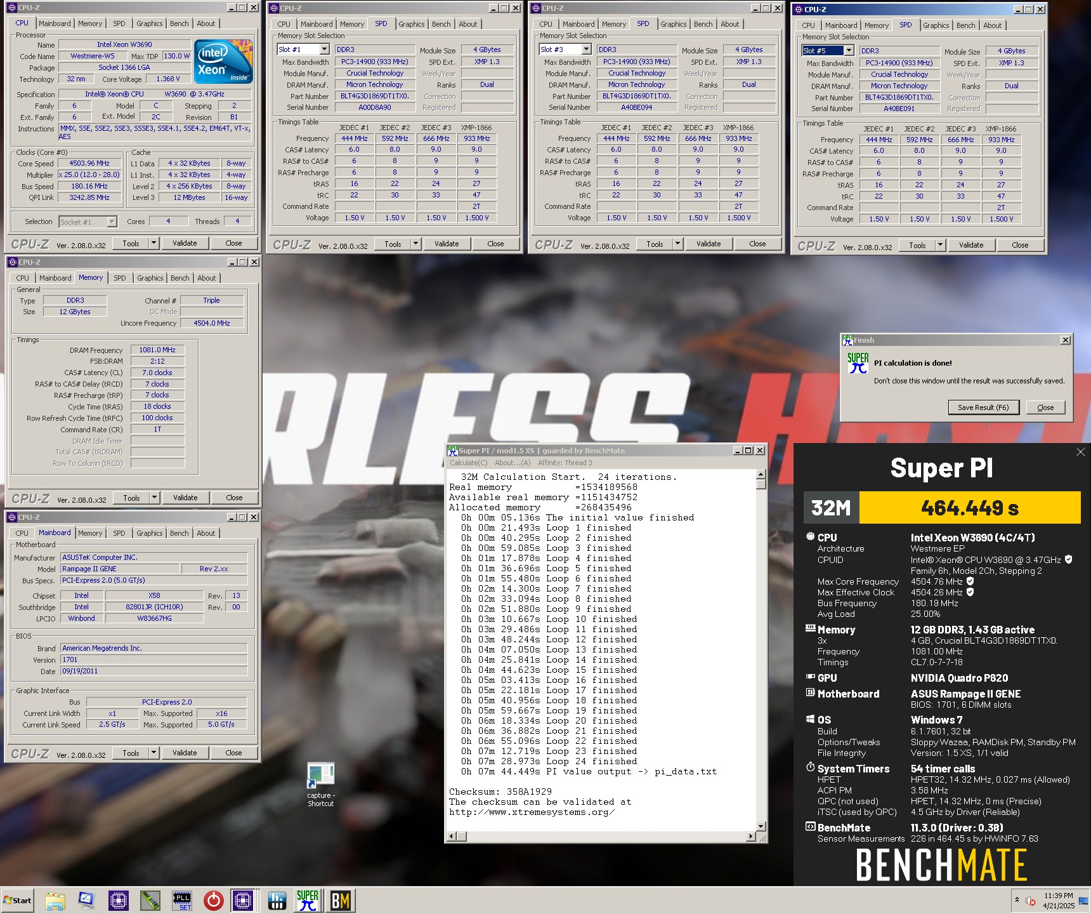
Task: Click the 464.449 s result in BenchMate
Action: click(970, 508)
